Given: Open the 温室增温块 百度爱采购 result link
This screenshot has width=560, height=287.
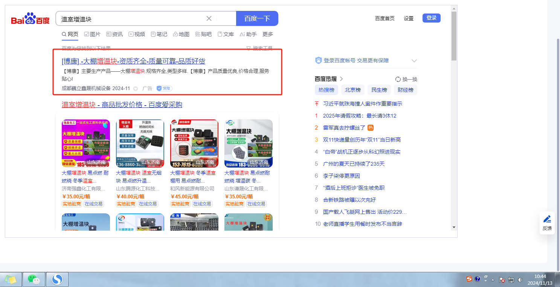Looking at the screenshot, I should coord(122,104).
